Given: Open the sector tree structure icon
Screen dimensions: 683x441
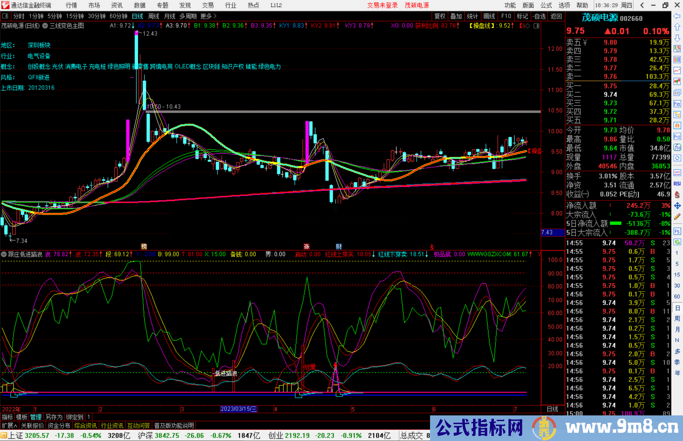Looking at the screenshot, I should pyautogui.click(x=677, y=114).
